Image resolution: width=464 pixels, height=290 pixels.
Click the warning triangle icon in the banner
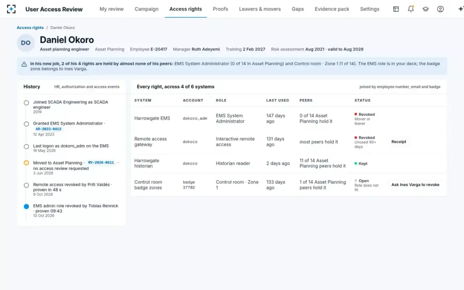(x=24, y=63)
